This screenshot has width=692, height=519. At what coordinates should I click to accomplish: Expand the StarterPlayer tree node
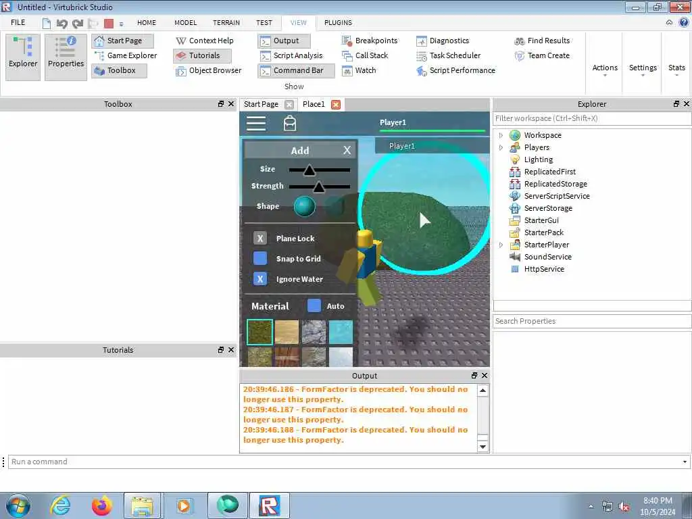[x=501, y=245]
